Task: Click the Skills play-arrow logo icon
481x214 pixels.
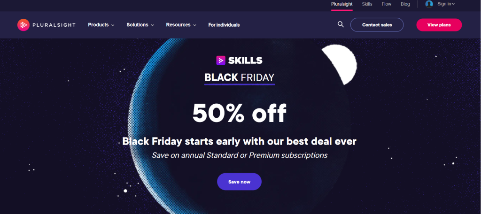Action: [x=221, y=61]
